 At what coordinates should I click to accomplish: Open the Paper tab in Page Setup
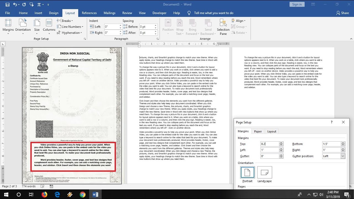pyautogui.click(x=258, y=131)
